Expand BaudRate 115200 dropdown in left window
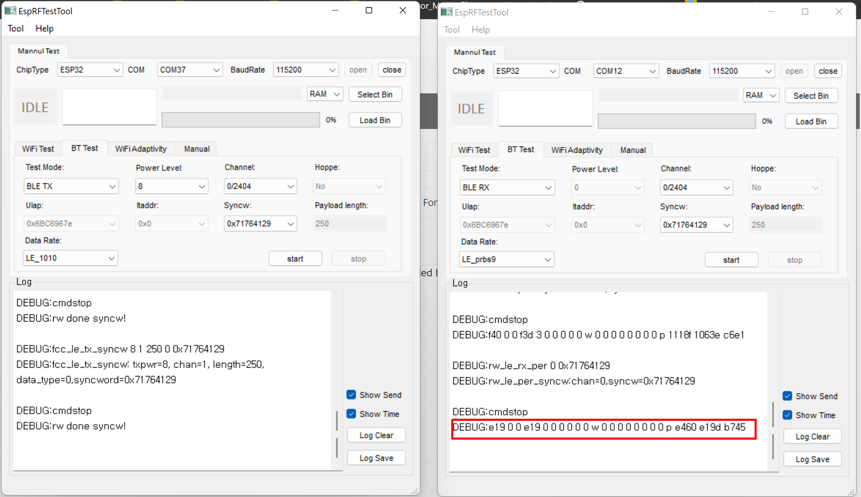 tap(306, 70)
